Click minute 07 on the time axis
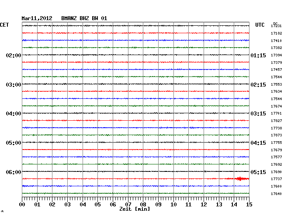 click(x=128, y=205)
